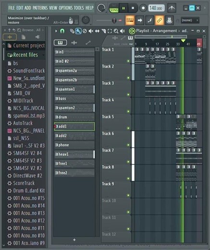
Task: Select the playlist Select tool
Action: pyautogui.click(x=110, y=31)
